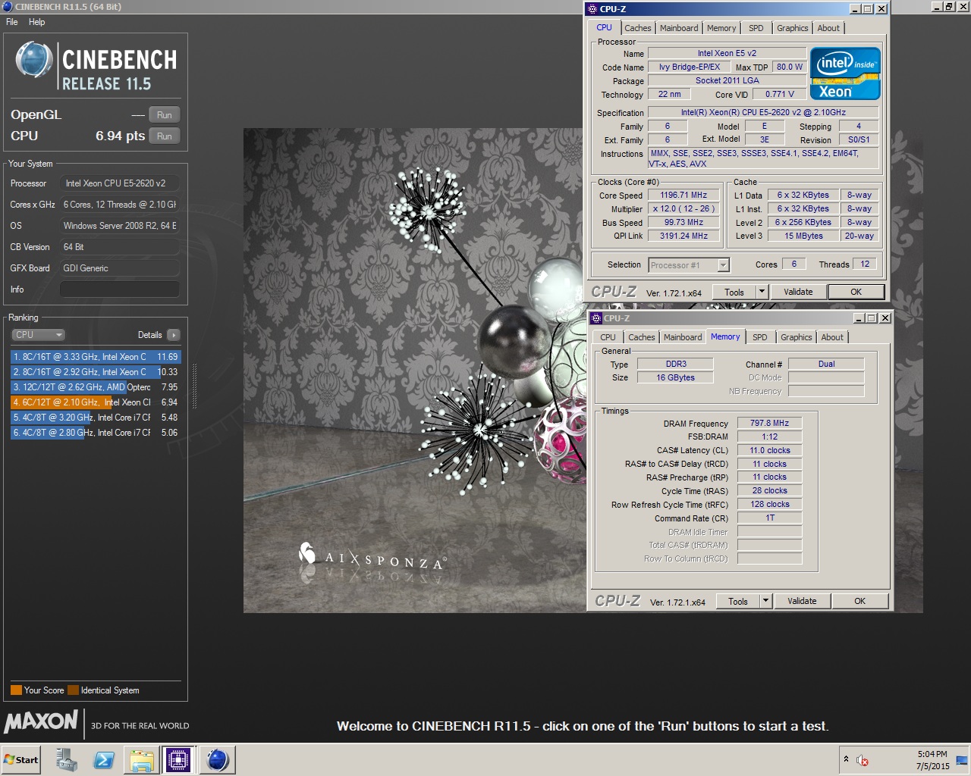The height and width of the screenshot is (776, 971).
Task: Click OK in bottom CPU-Z window
Action: [x=859, y=601]
